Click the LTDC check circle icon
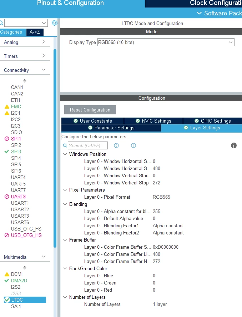This screenshot has width=242, height=317. (7, 300)
